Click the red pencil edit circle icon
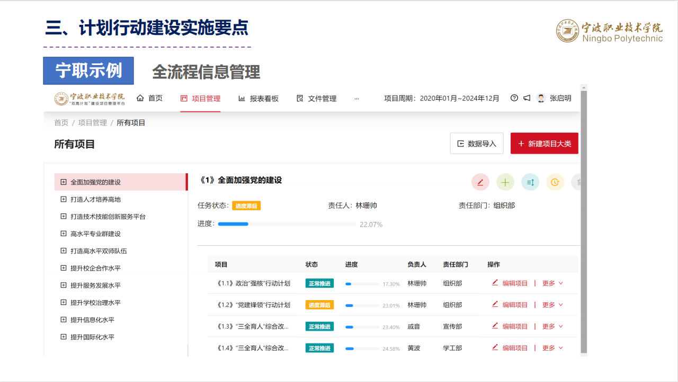678x382 pixels. pyautogui.click(x=480, y=182)
